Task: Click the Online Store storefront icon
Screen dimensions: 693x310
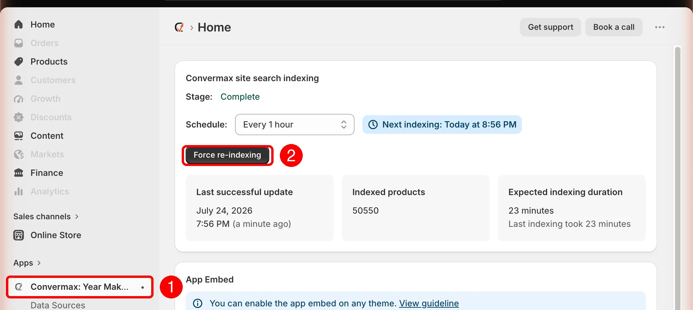Action: (19, 235)
